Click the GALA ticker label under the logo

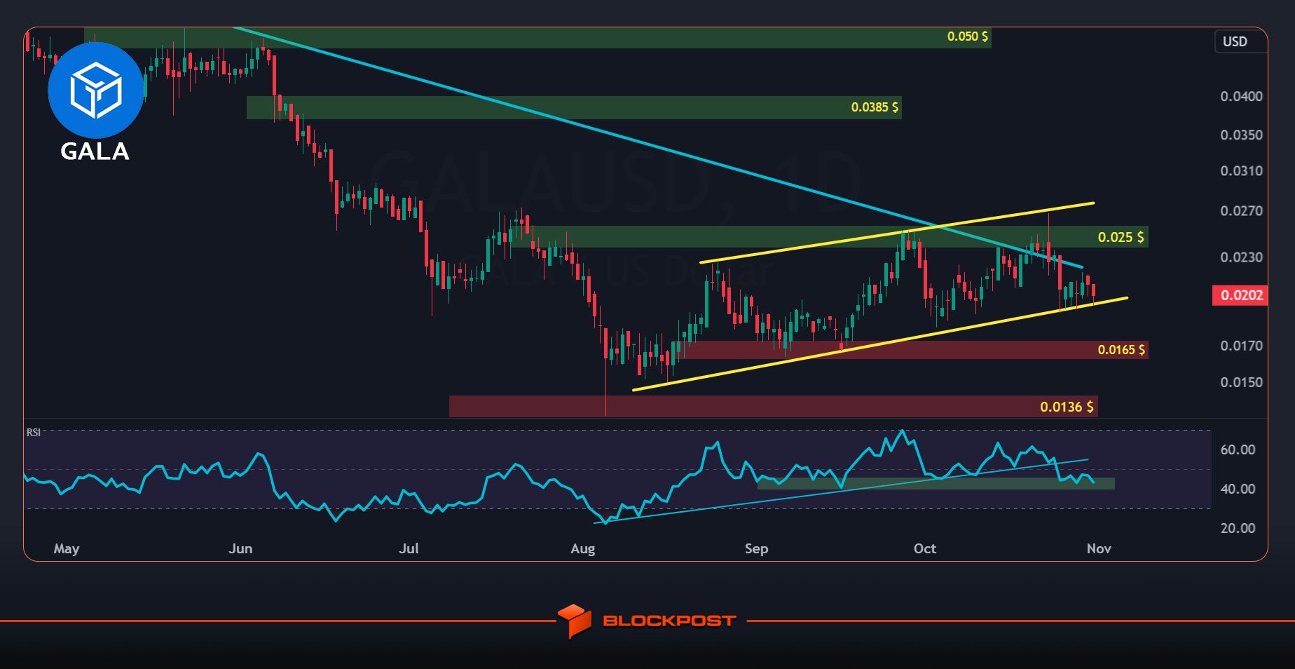[x=95, y=151]
